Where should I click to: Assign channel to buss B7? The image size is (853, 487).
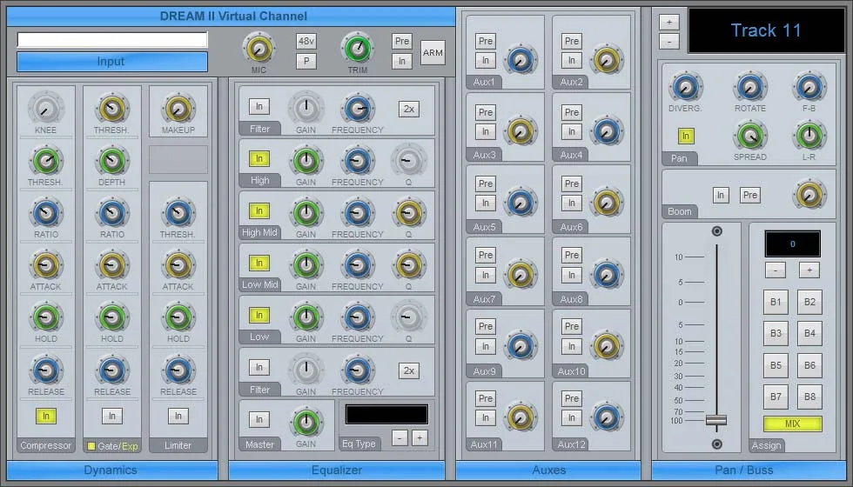tap(776, 397)
